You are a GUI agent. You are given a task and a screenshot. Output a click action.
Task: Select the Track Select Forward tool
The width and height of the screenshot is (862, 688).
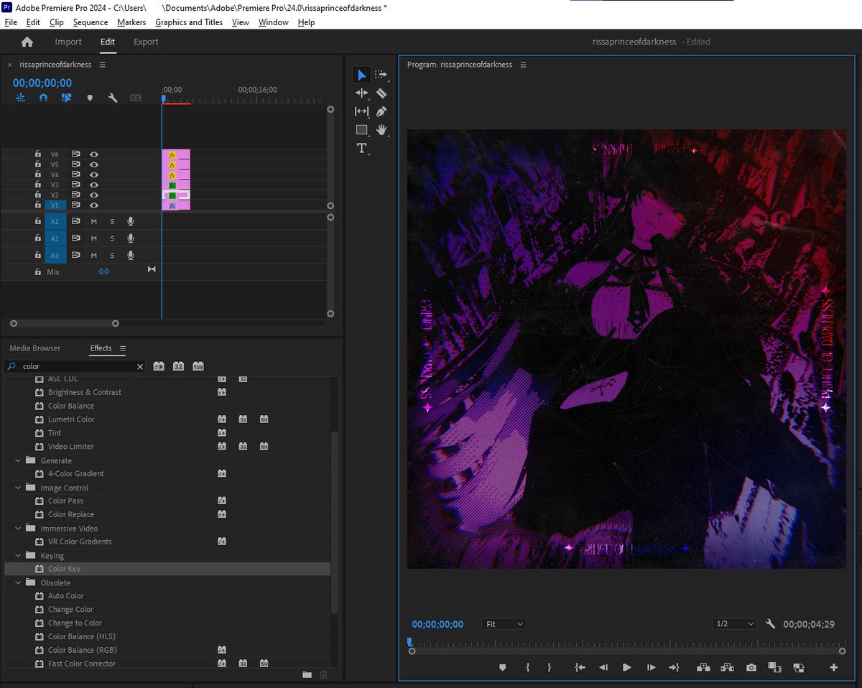(381, 75)
